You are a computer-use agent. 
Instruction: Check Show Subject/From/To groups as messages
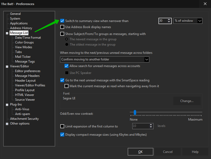tap(62, 34)
